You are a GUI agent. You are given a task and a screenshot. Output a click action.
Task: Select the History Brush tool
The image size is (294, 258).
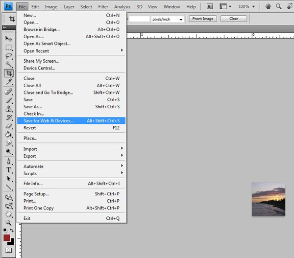pos(9,117)
